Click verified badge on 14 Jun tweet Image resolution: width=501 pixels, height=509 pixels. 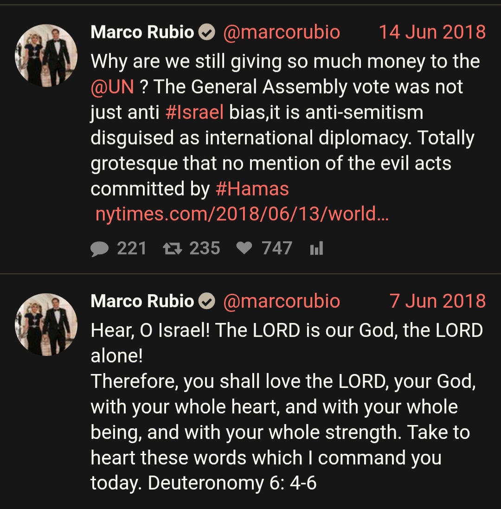pyautogui.click(x=206, y=32)
